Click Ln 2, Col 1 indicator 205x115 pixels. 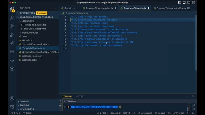point(102,113)
